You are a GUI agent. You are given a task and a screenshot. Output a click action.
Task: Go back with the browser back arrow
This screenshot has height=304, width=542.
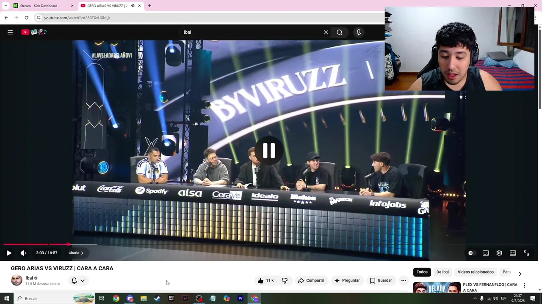coord(6,18)
